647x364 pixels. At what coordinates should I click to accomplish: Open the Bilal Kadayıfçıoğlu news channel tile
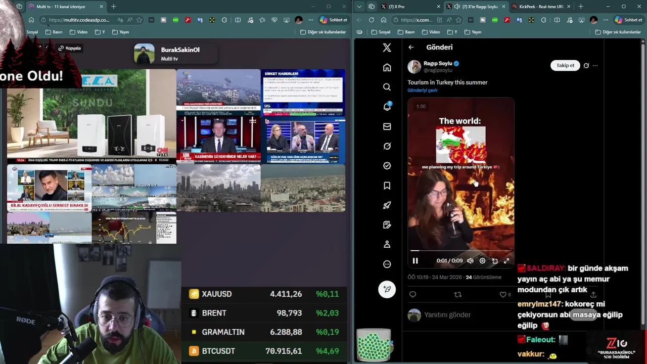[50, 189]
